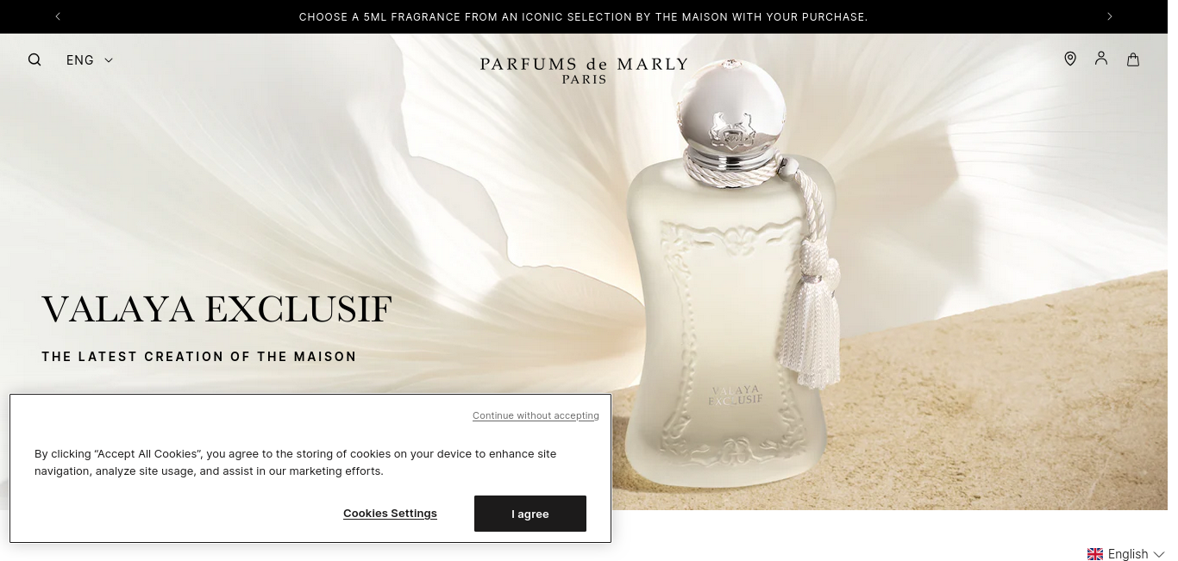
Task: Click The Latest Creation of the Maison subtitle
Action: coord(199,357)
